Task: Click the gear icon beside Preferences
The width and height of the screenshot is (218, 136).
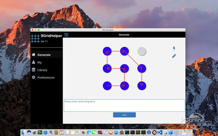Action: point(34,77)
